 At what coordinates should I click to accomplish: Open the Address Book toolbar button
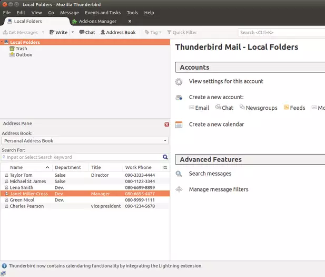click(117, 32)
